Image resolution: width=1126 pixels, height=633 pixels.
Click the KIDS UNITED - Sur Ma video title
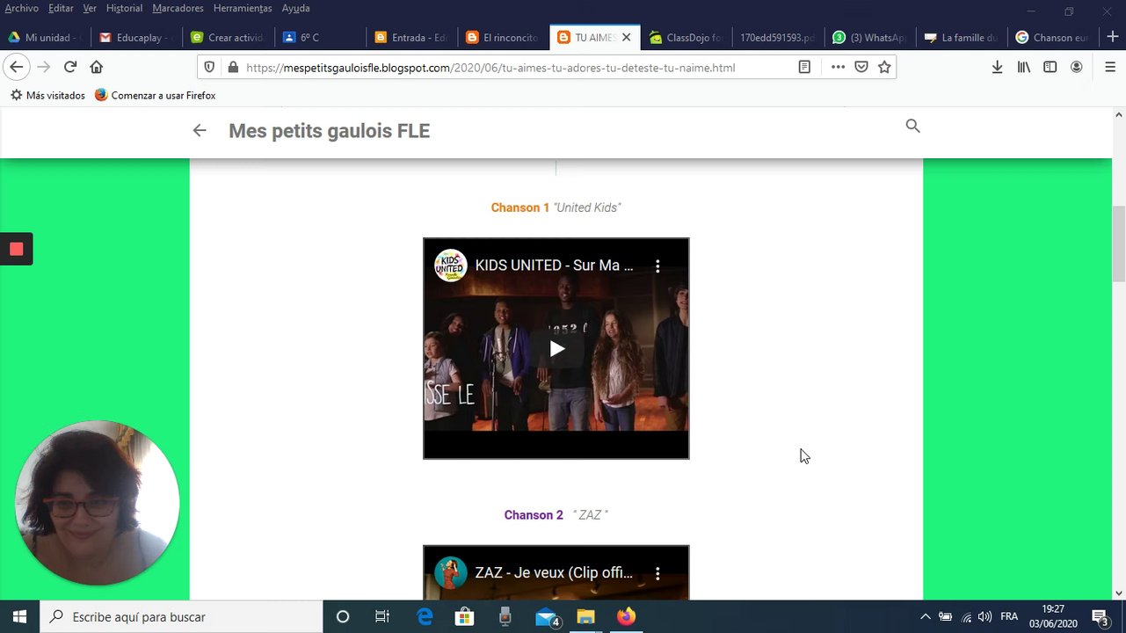click(x=554, y=266)
